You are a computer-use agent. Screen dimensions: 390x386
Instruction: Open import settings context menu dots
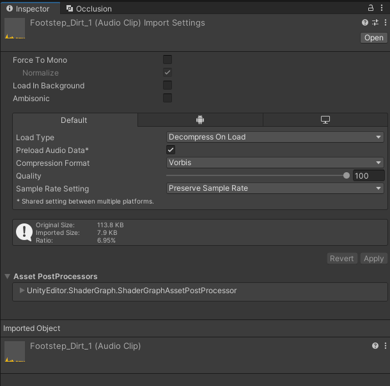(x=386, y=22)
